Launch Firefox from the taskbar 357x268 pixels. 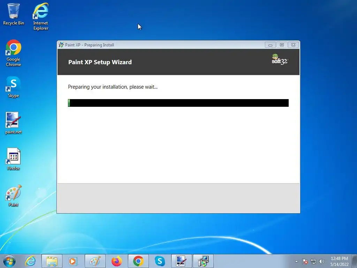click(116, 261)
